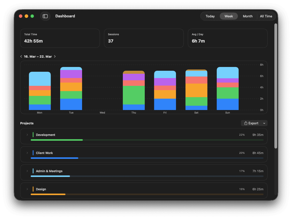
Task: Select the Week segment
Action: tap(229, 16)
